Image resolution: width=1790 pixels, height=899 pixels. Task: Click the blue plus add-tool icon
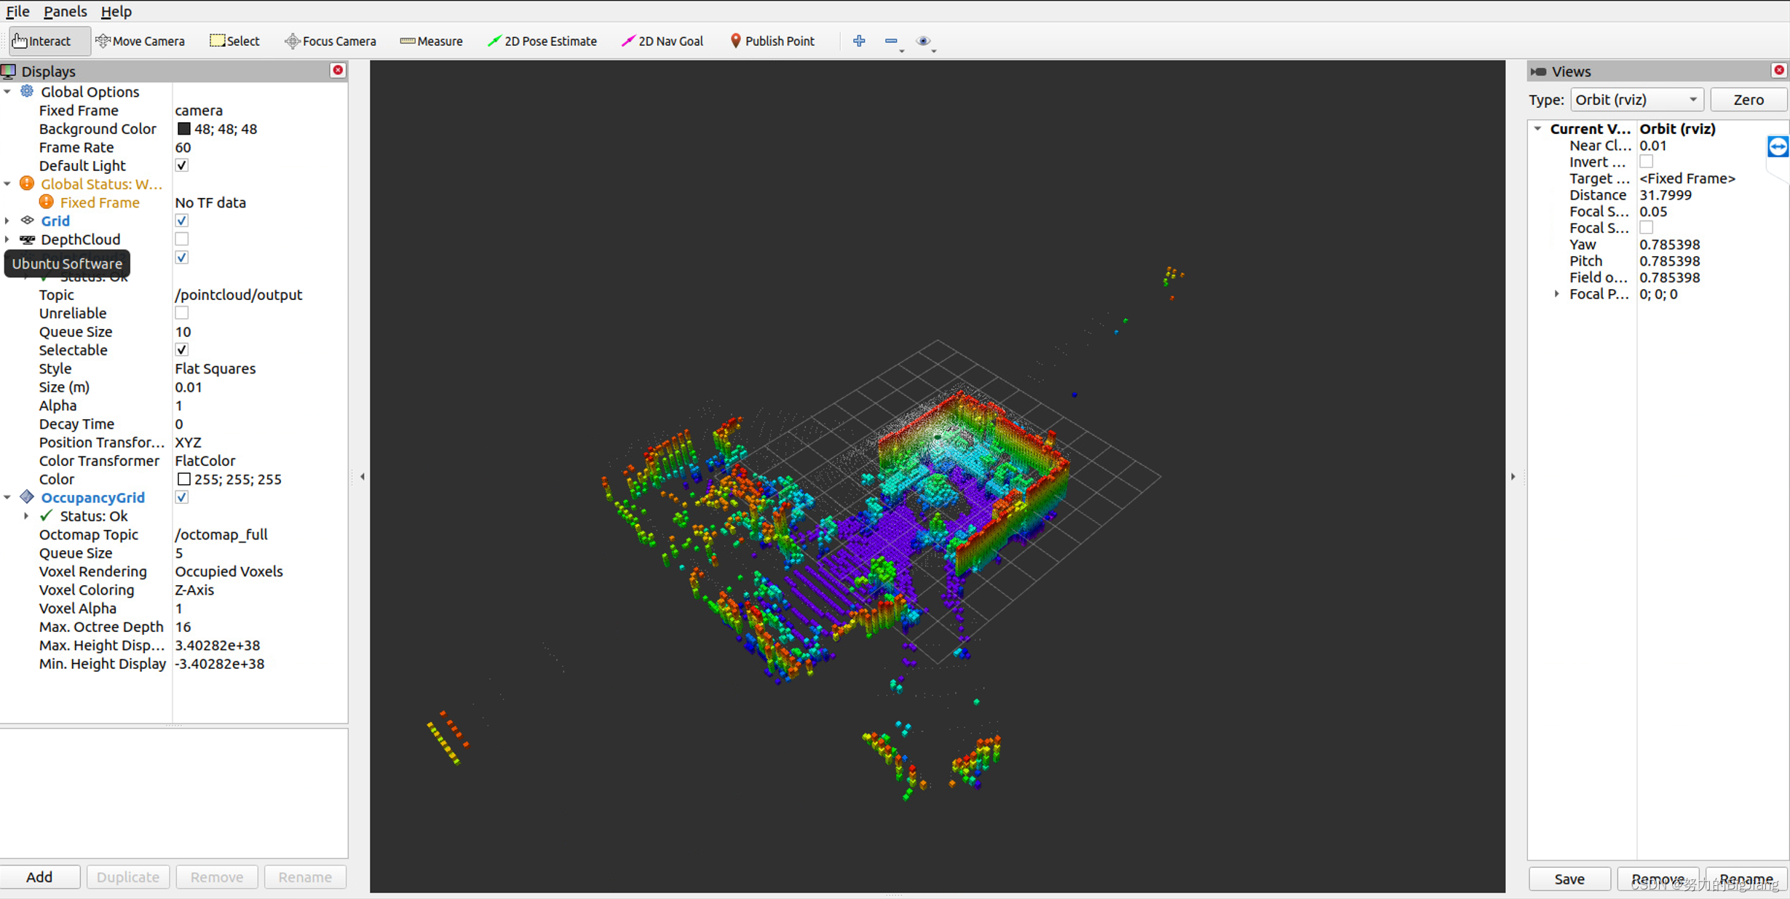pyautogui.click(x=859, y=41)
